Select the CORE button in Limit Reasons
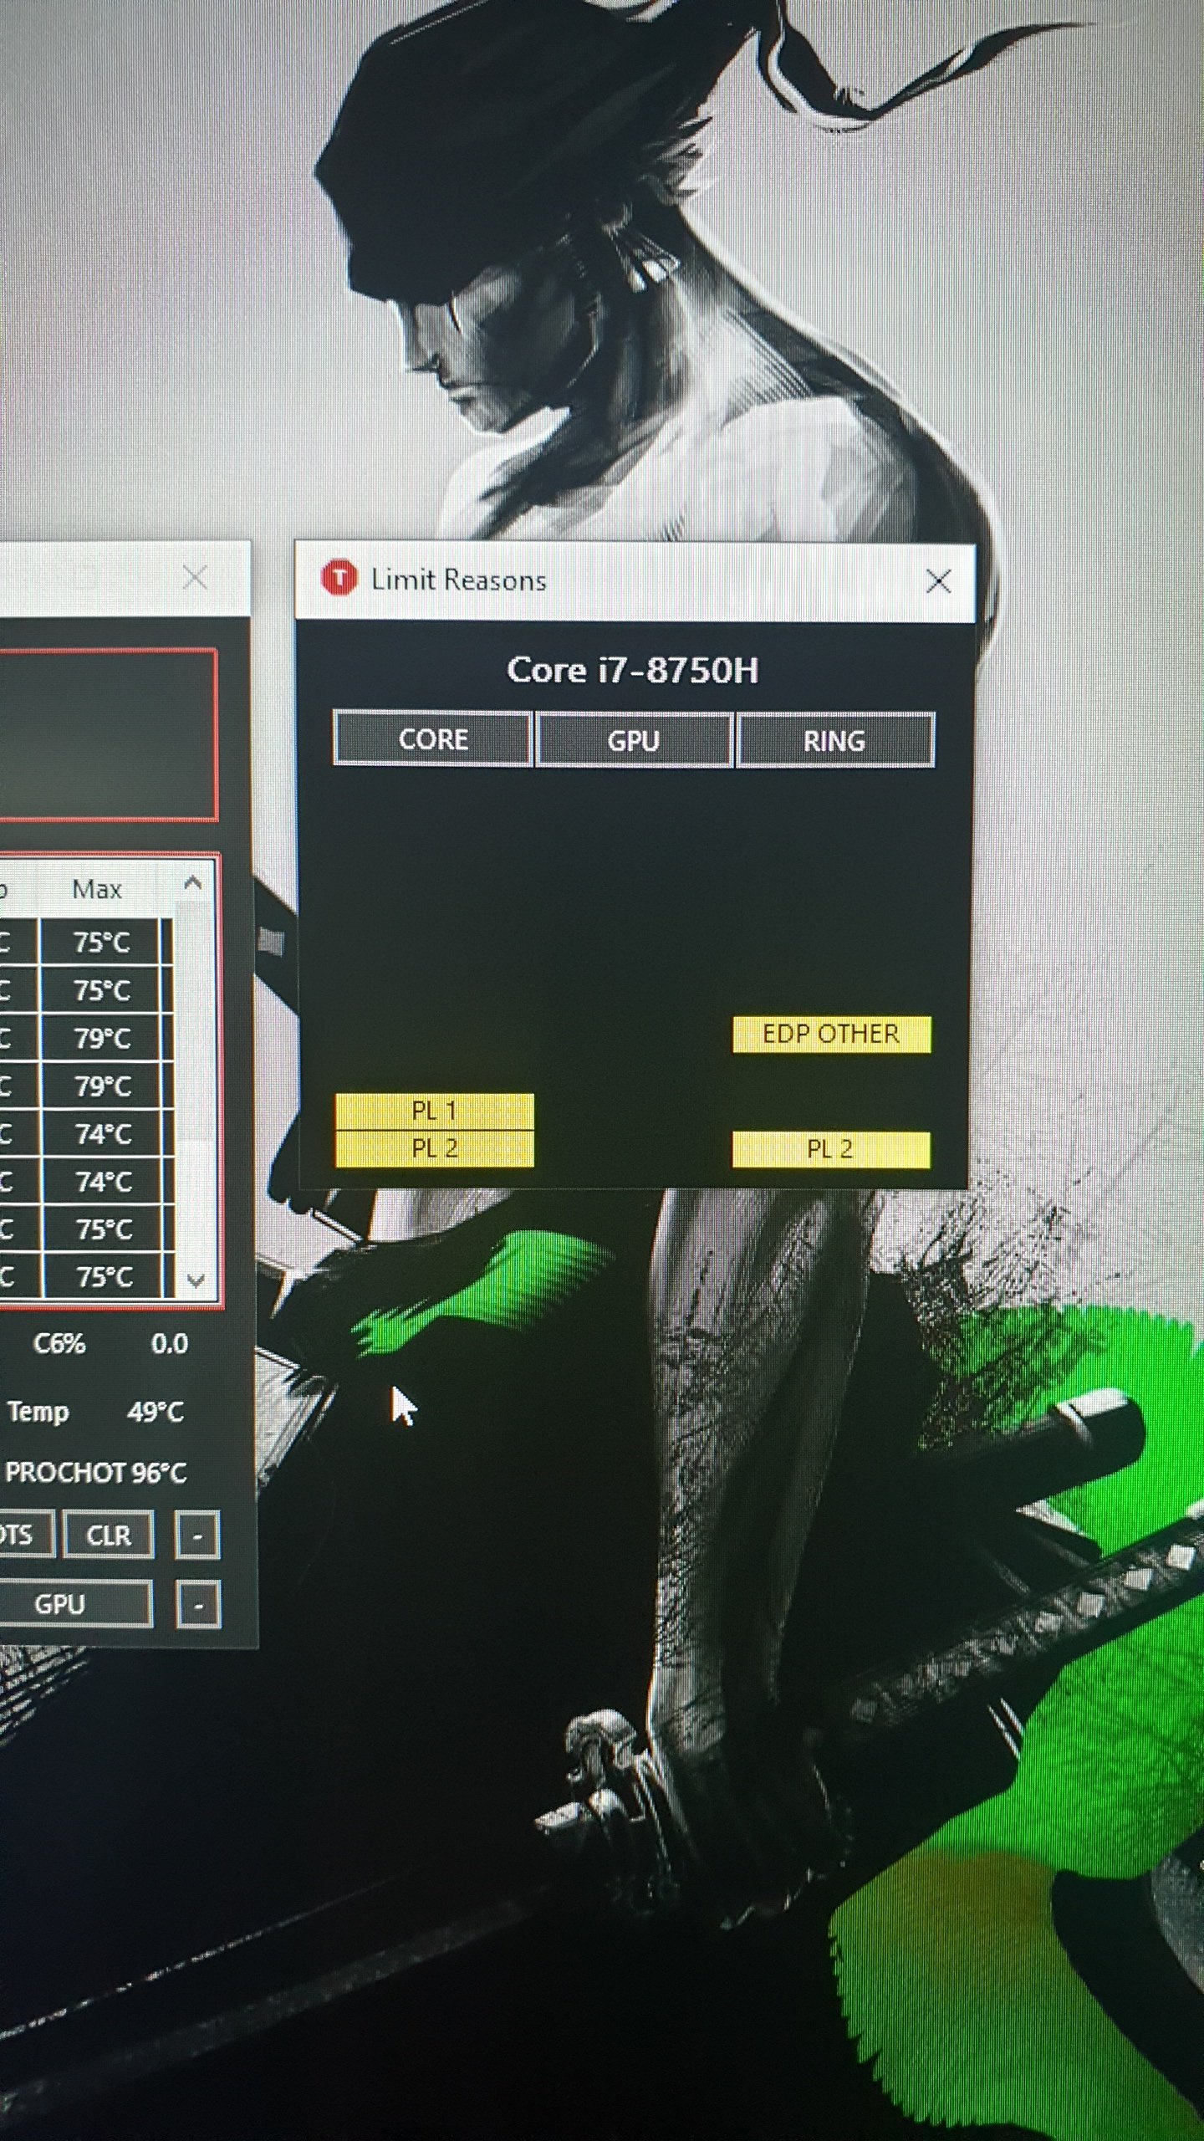 [x=433, y=739]
